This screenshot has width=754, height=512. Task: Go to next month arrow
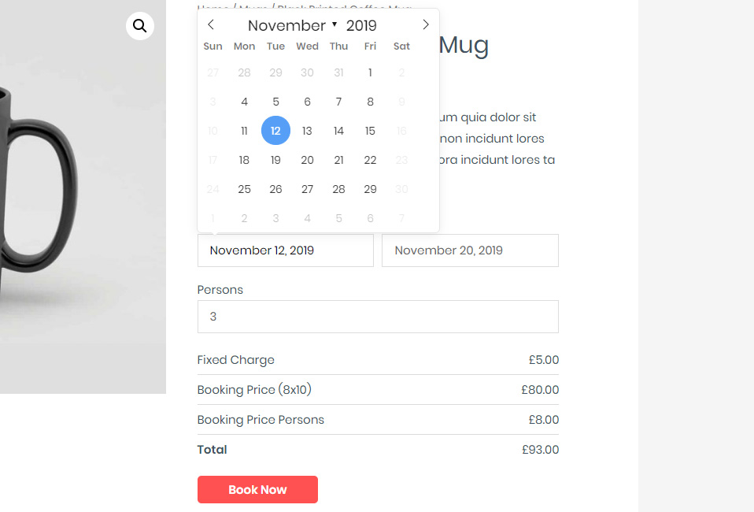point(426,25)
